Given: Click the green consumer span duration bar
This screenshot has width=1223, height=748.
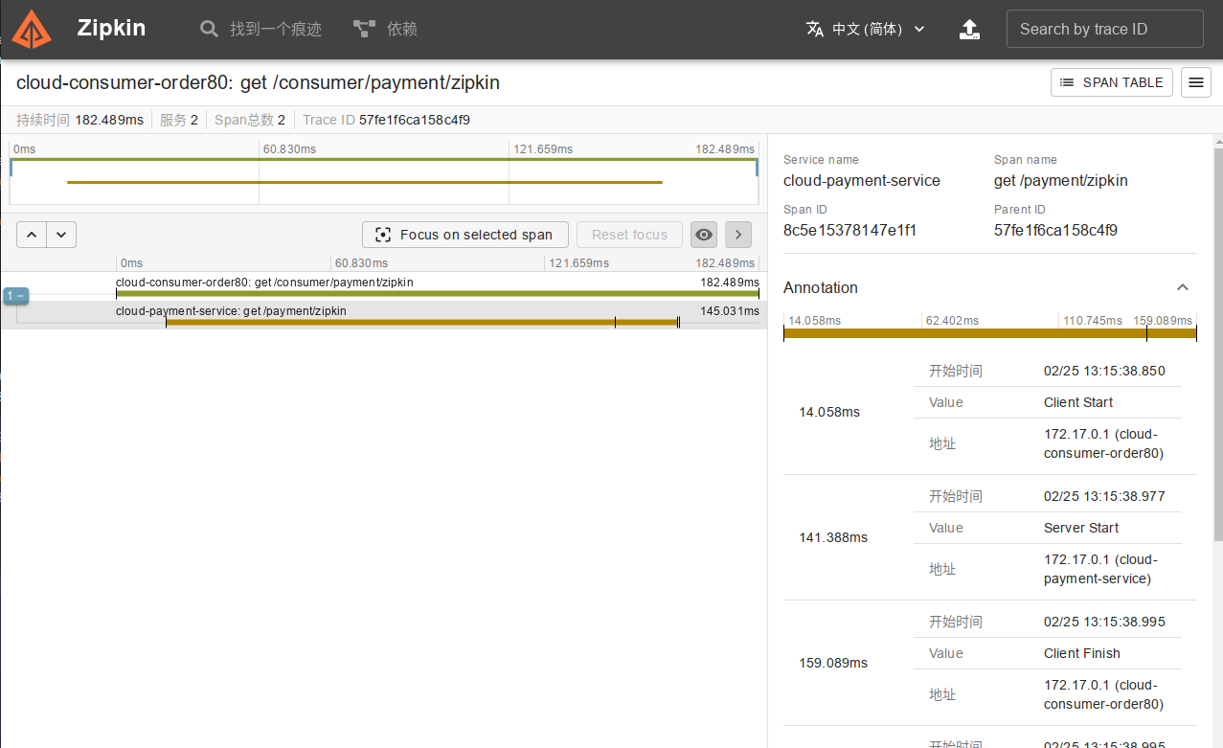Looking at the screenshot, I should coord(437,293).
